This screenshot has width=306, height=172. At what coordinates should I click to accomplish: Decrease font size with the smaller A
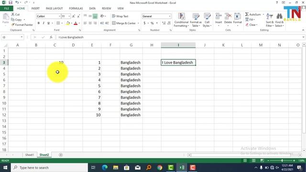pos(78,16)
